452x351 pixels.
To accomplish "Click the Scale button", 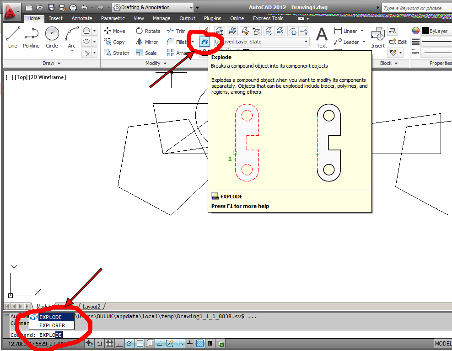I will pyautogui.click(x=146, y=53).
